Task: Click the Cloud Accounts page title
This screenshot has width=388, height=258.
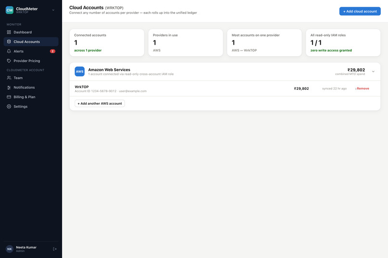Action: (86, 7)
